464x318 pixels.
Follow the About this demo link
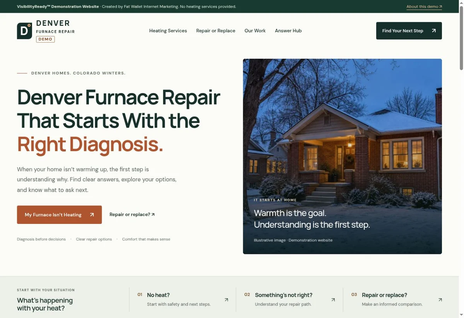pos(424,7)
